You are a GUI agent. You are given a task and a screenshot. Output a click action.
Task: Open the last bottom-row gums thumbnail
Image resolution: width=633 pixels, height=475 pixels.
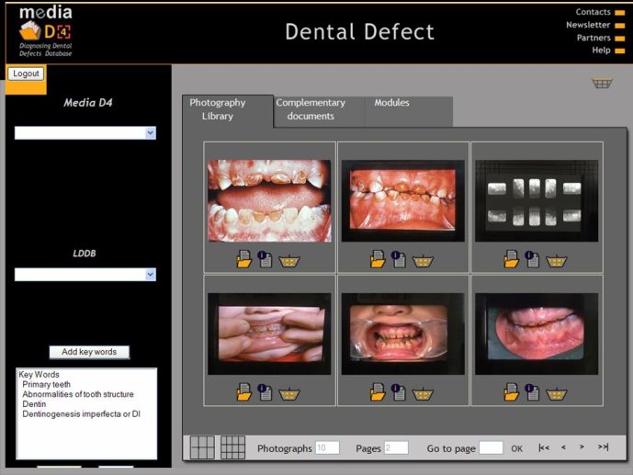point(537,334)
